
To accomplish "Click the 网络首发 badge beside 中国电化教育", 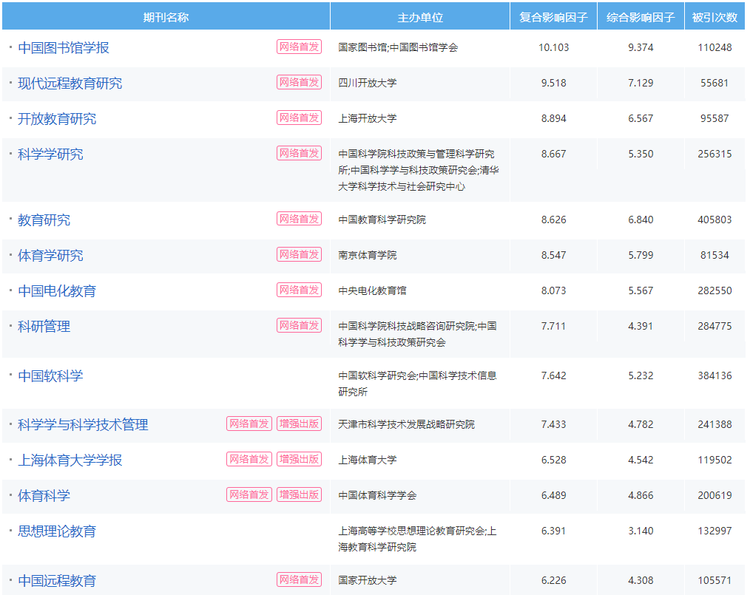I will coord(299,290).
